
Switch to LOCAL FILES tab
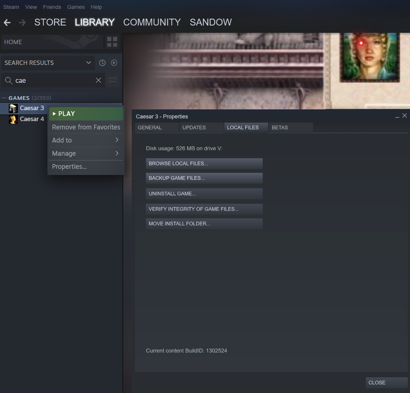click(246, 128)
